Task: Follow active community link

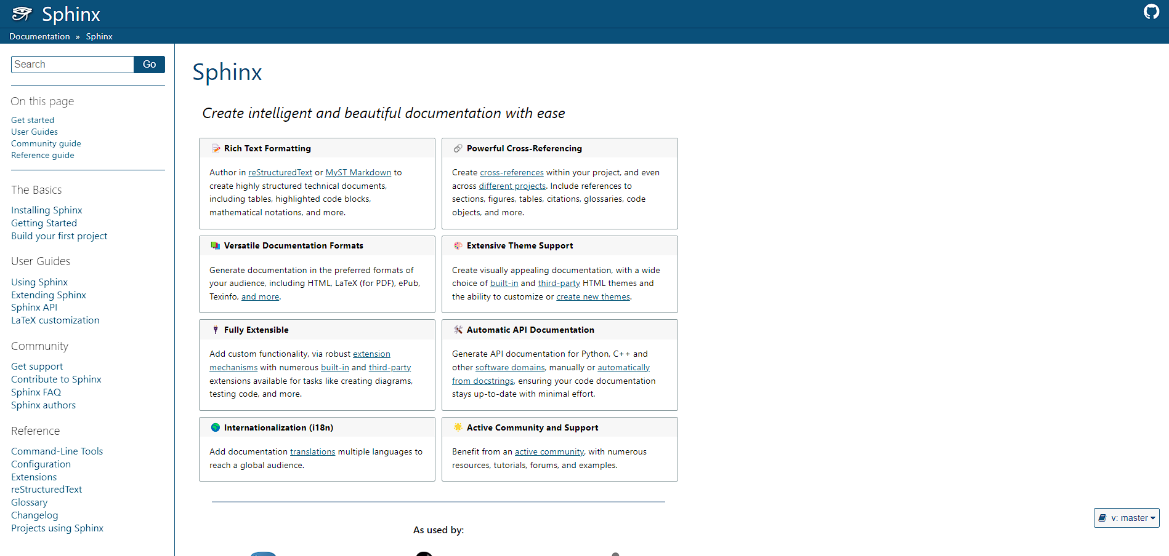Action: 549,452
